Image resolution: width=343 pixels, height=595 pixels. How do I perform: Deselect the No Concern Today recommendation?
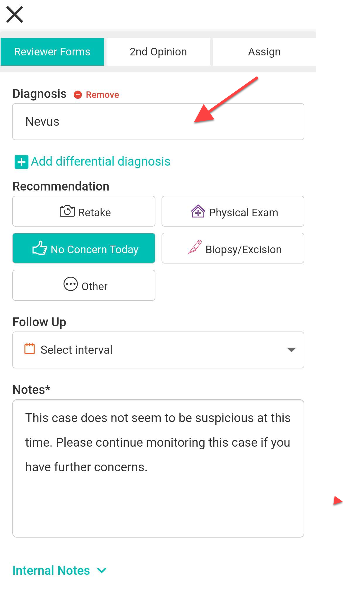click(84, 248)
